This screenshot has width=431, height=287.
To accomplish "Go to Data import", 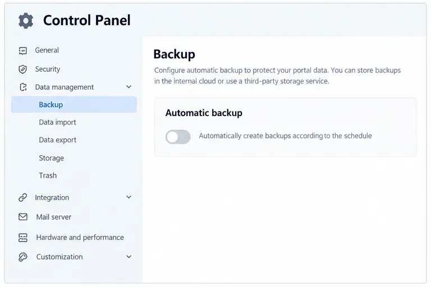I will (x=57, y=122).
